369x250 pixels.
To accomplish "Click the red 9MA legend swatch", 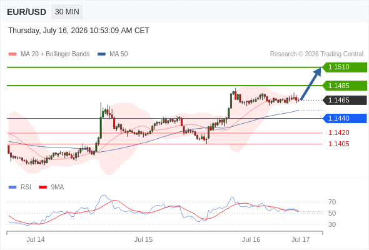I will click(43, 187).
